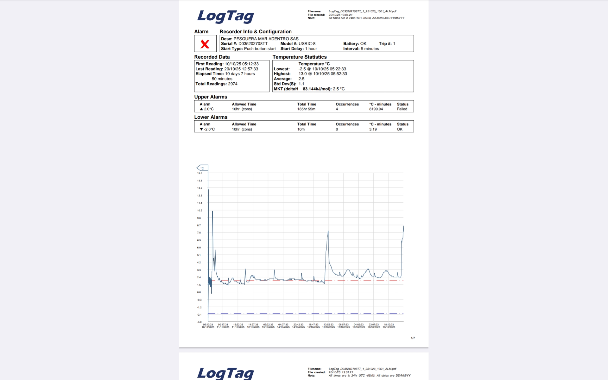Click the 'Recorder Info & Configuration' heading

pyautogui.click(x=256, y=32)
